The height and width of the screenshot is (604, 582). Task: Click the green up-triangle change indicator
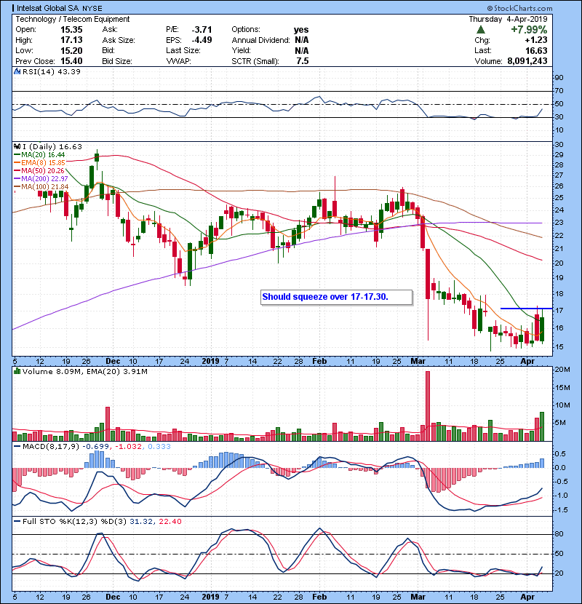tap(481, 29)
